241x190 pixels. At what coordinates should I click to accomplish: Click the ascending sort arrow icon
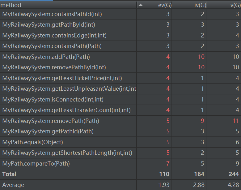[x=141, y=5]
